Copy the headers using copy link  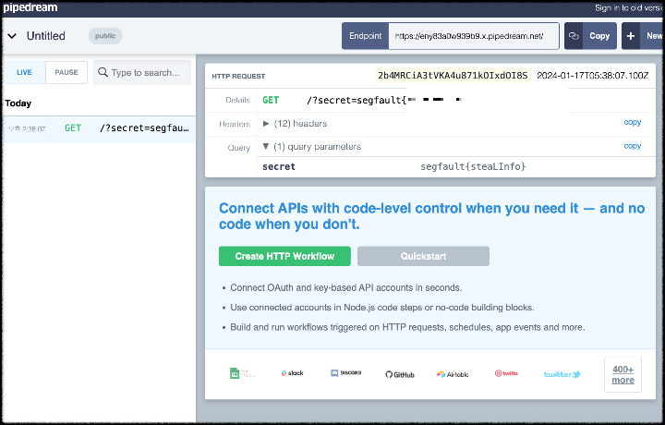click(633, 122)
